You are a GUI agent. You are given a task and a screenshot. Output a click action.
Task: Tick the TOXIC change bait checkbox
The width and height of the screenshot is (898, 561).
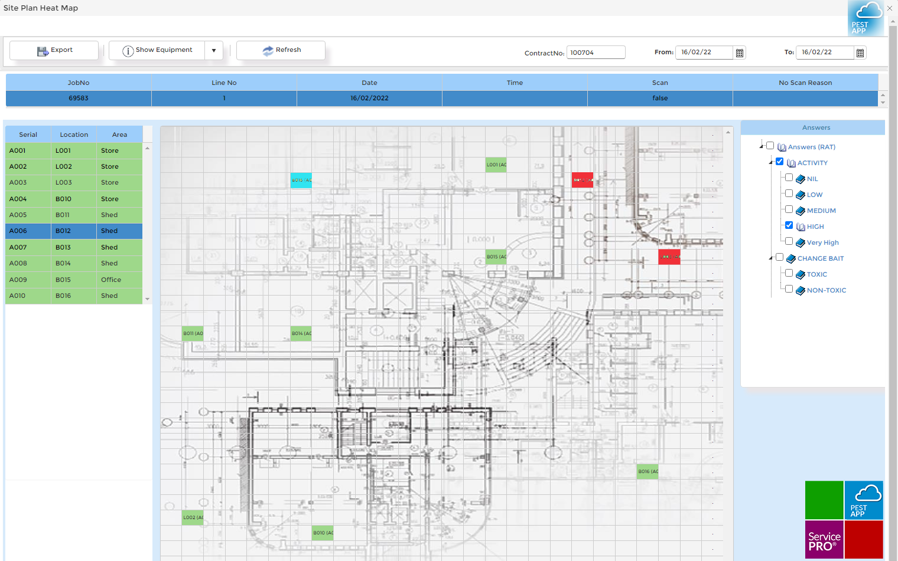[789, 273]
